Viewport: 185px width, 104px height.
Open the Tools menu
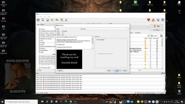pyautogui.click(x=45, y=17)
